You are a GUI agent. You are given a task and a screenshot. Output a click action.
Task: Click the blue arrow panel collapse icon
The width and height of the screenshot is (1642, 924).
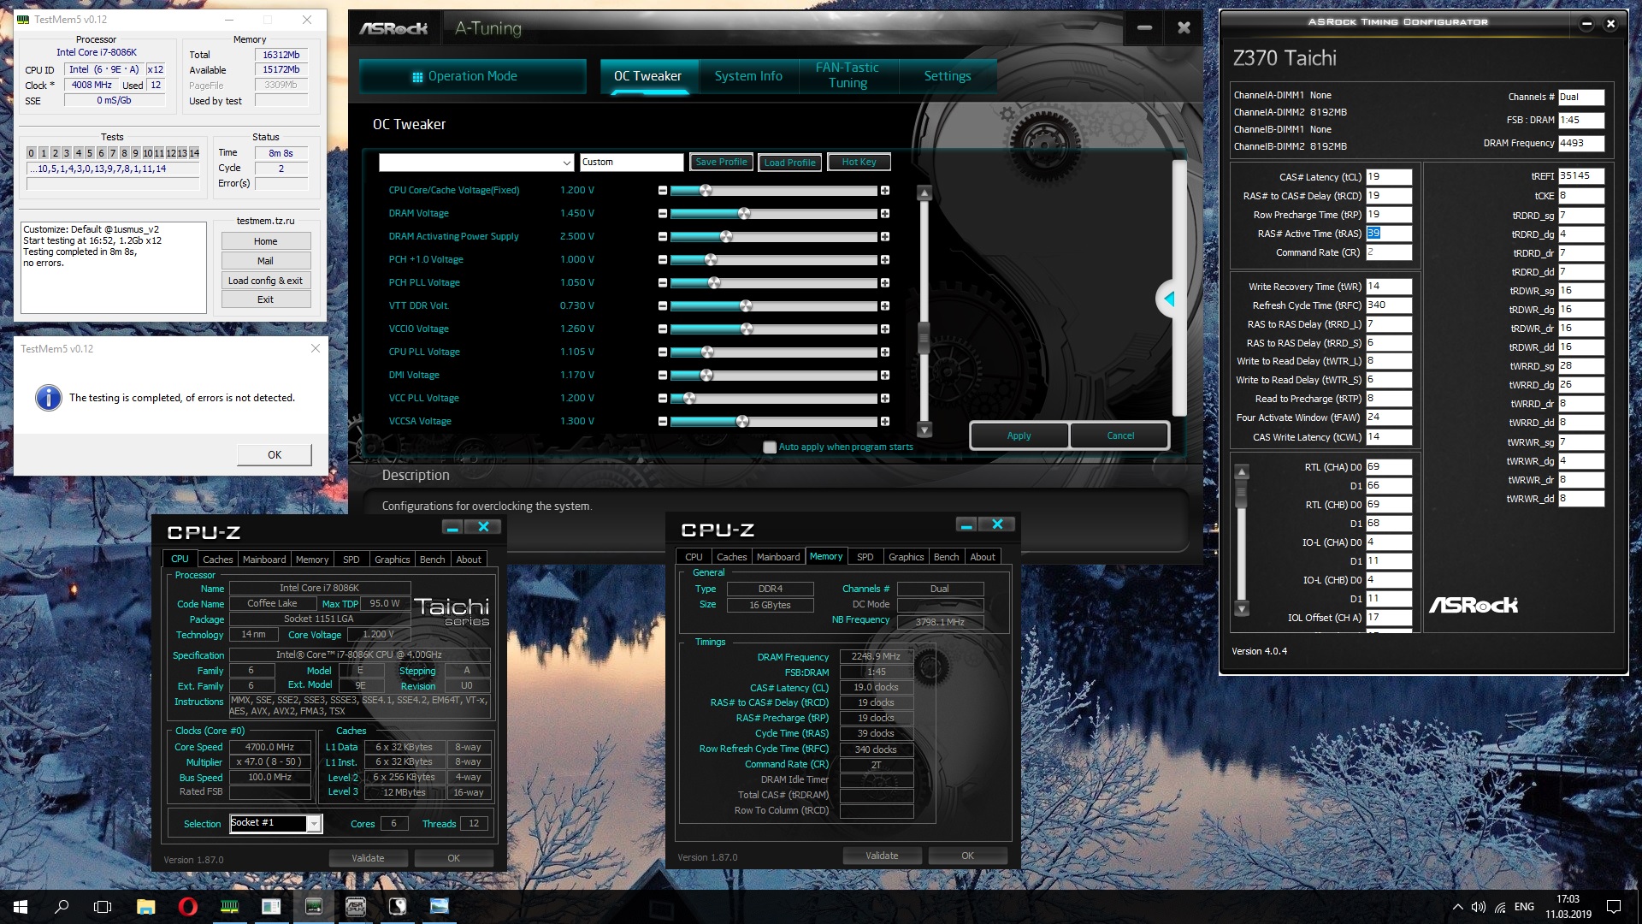1168,299
